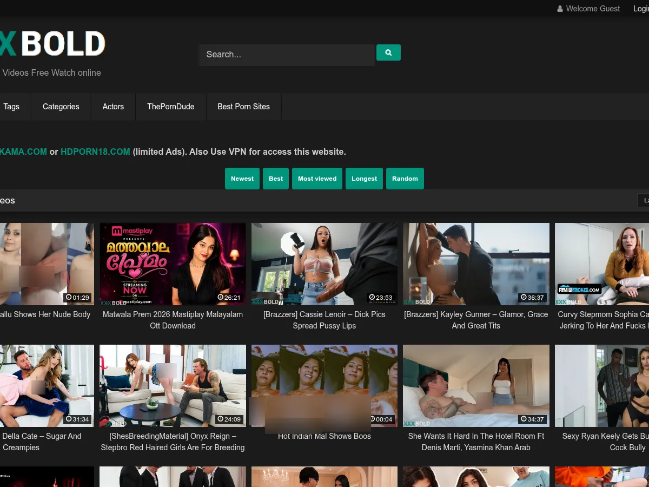Open the Matwala Prem 2026 Mastiplay Malayalam title link
The width and height of the screenshot is (649, 487).
[173, 320]
